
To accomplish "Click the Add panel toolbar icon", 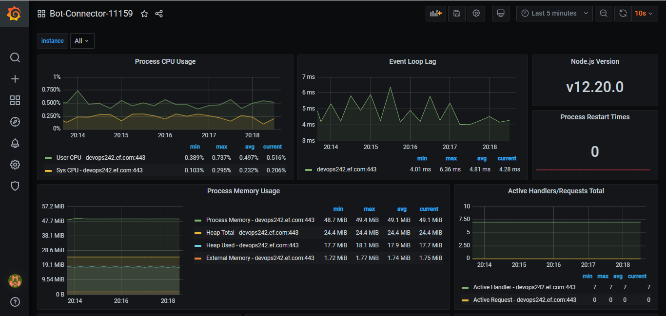I will pos(435,14).
